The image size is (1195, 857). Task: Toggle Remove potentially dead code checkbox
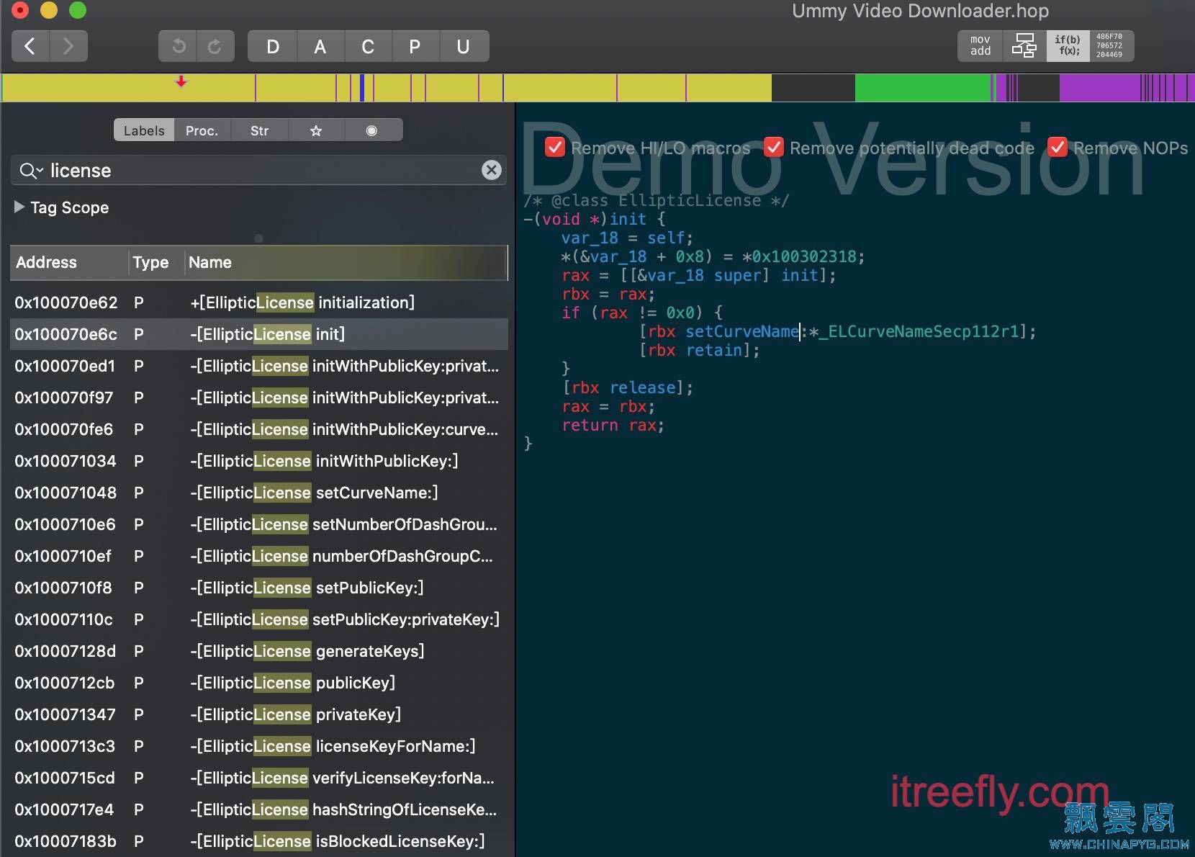[774, 147]
